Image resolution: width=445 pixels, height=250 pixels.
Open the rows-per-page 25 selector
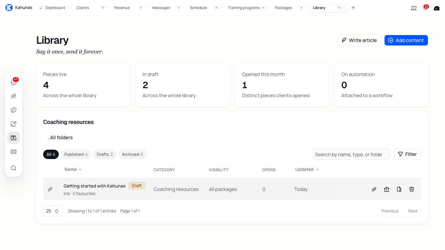click(53, 211)
